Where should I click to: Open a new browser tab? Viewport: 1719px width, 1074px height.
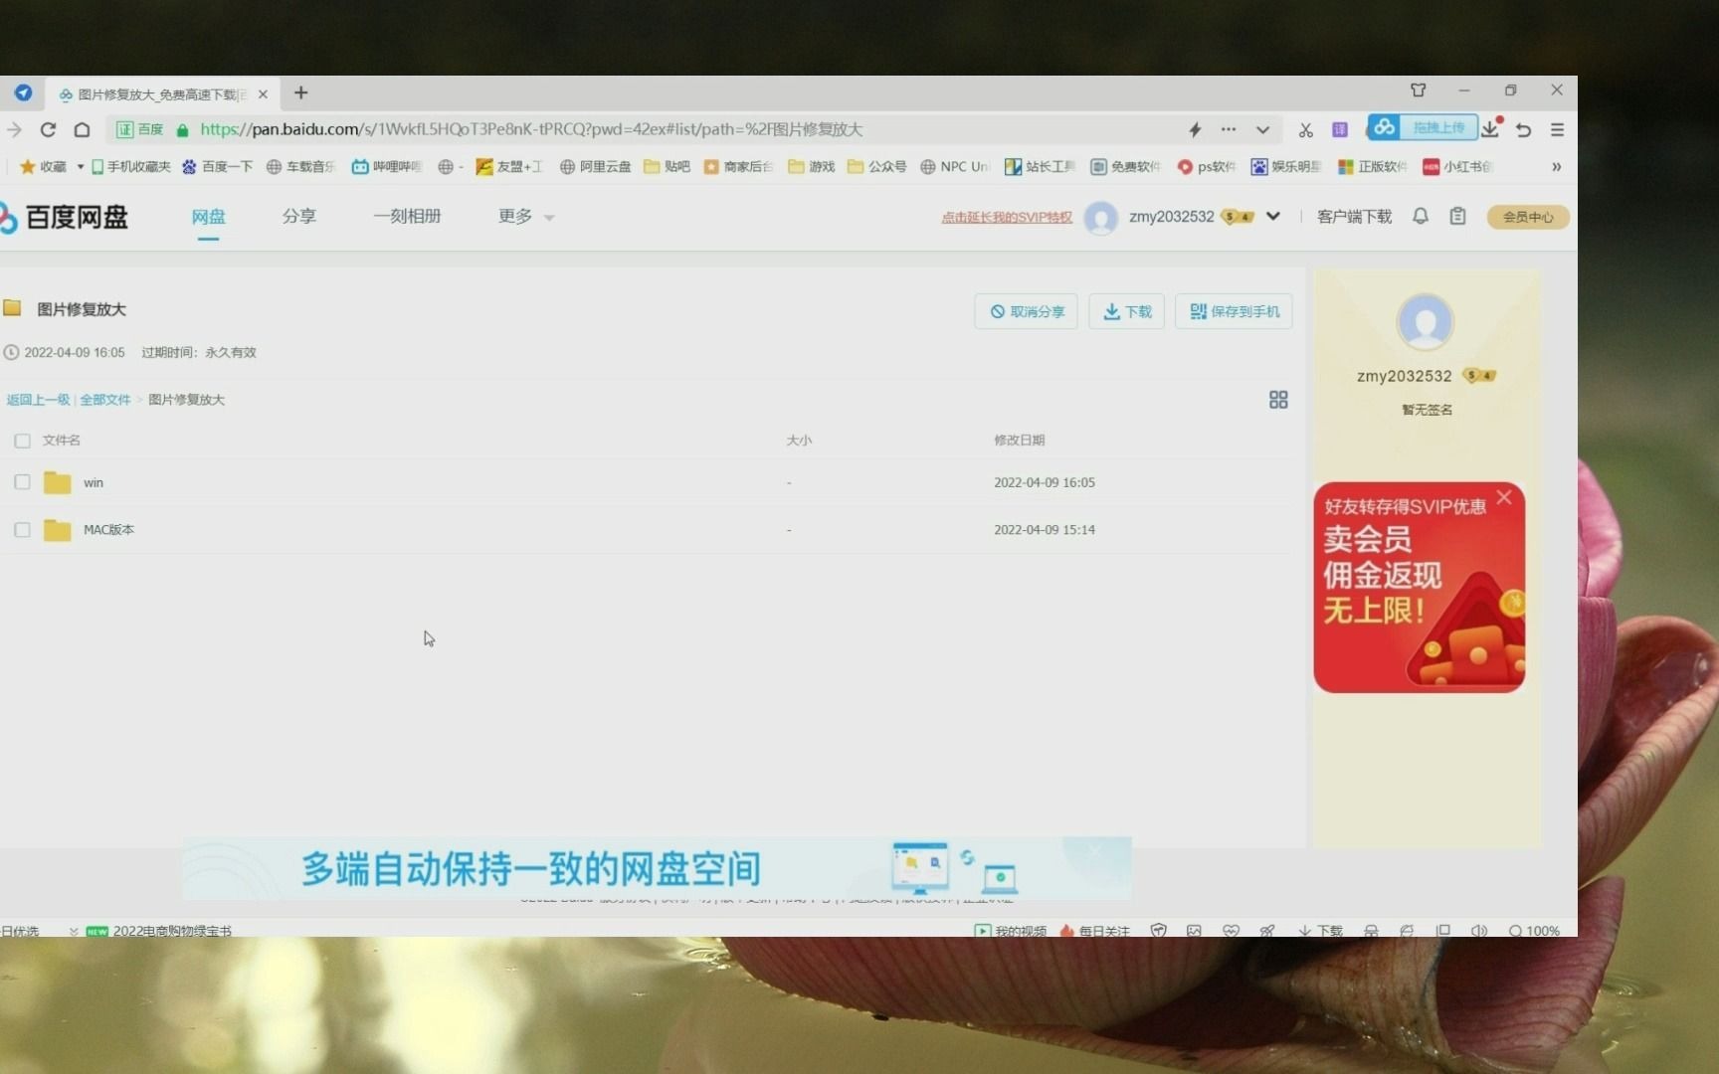click(x=300, y=92)
